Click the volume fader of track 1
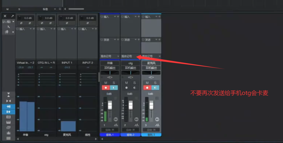 pyautogui.click(x=110, y=105)
